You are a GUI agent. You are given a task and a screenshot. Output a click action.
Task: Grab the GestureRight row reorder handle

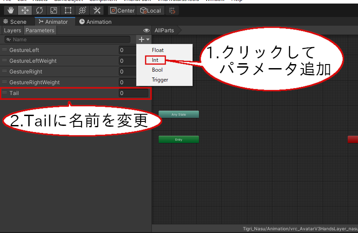click(4, 71)
